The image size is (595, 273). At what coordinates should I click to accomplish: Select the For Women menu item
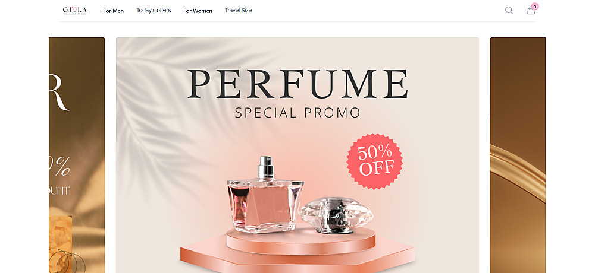click(x=198, y=11)
